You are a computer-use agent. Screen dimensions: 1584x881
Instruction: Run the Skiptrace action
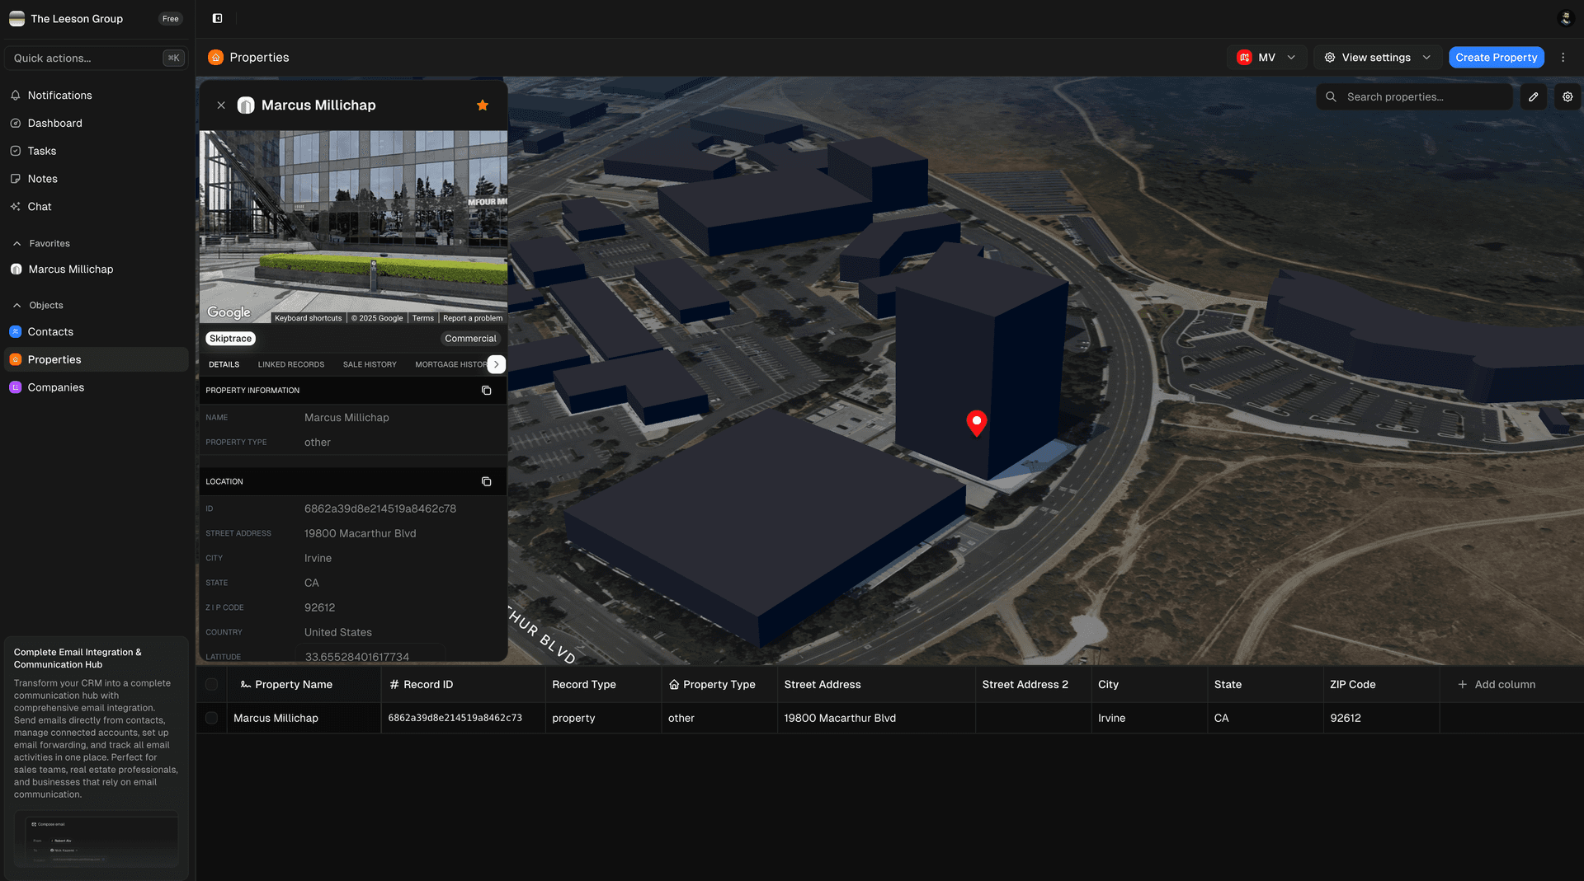click(x=229, y=338)
